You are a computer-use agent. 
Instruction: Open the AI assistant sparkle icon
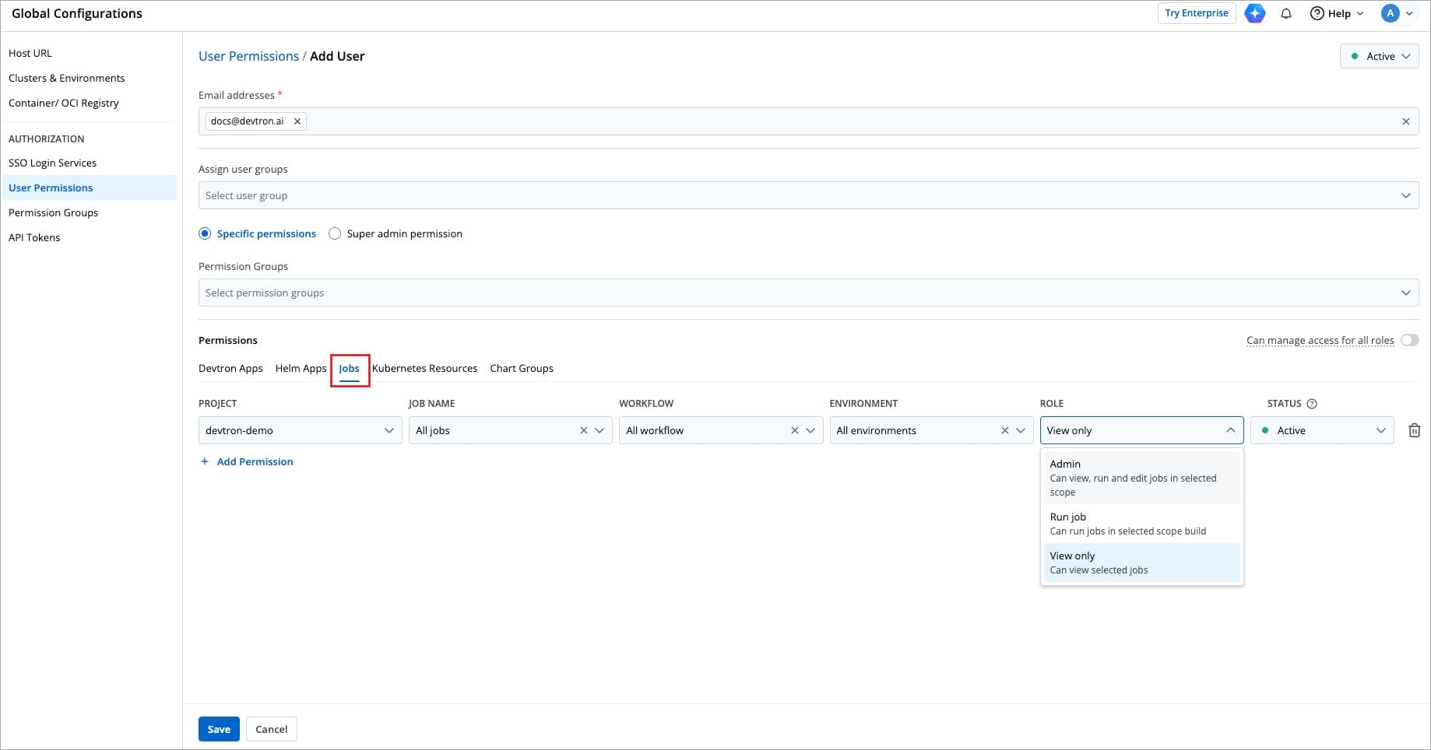(1254, 13)
